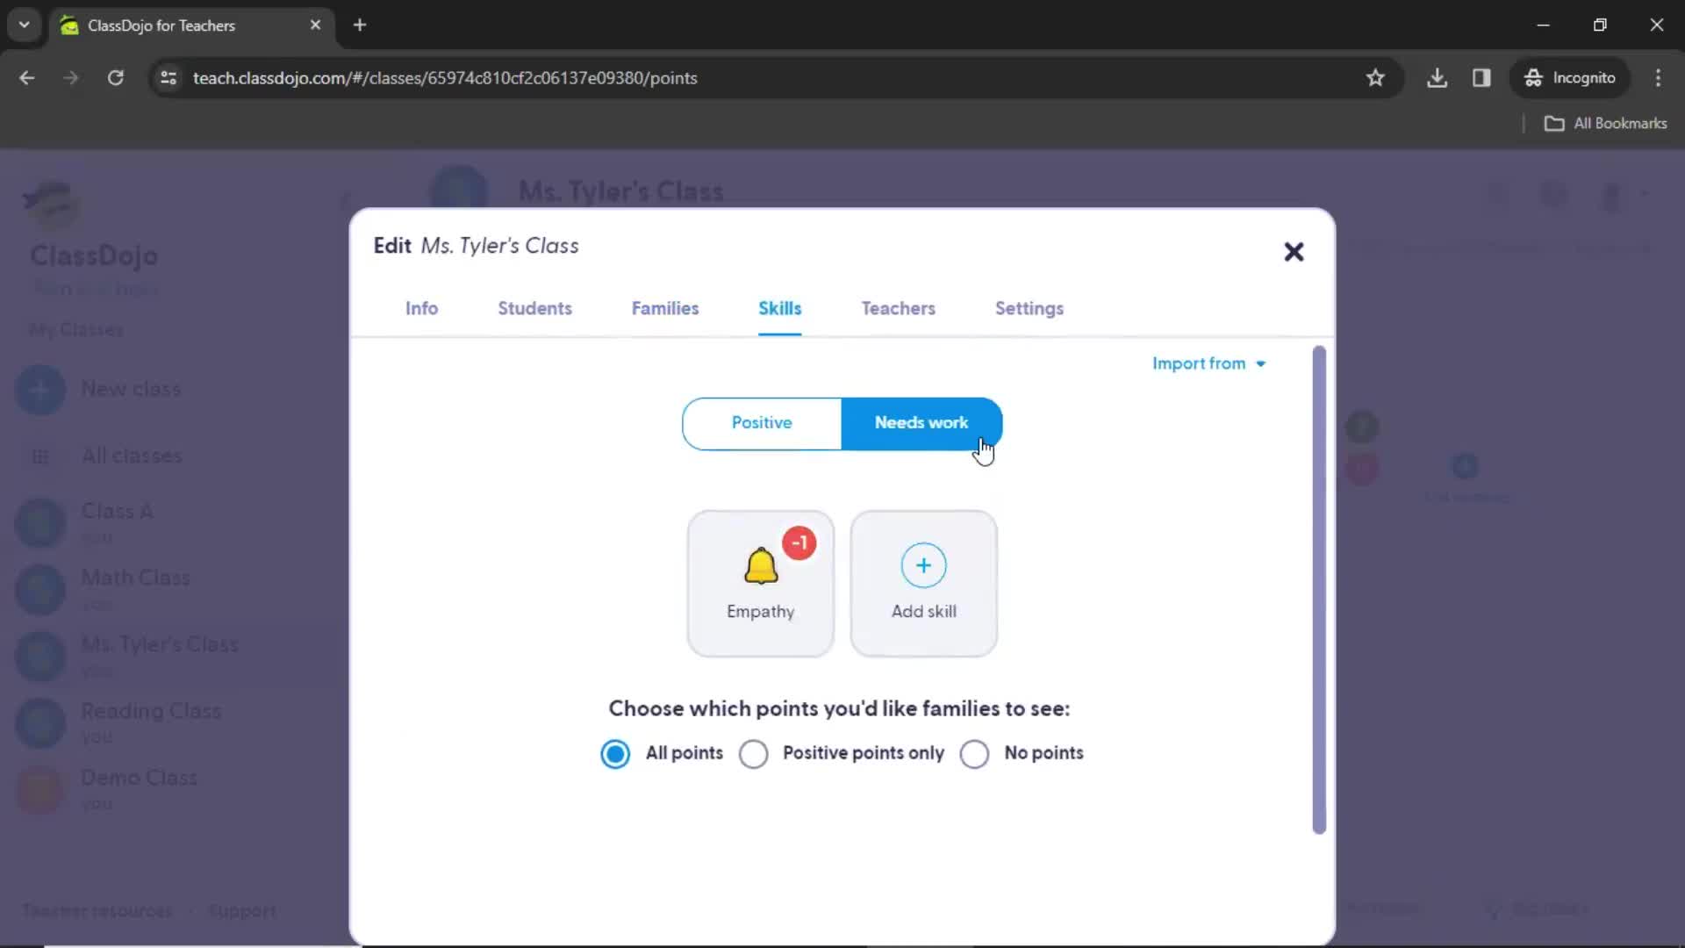
Task: Select the Positive points only radio button
Action: 752,753
